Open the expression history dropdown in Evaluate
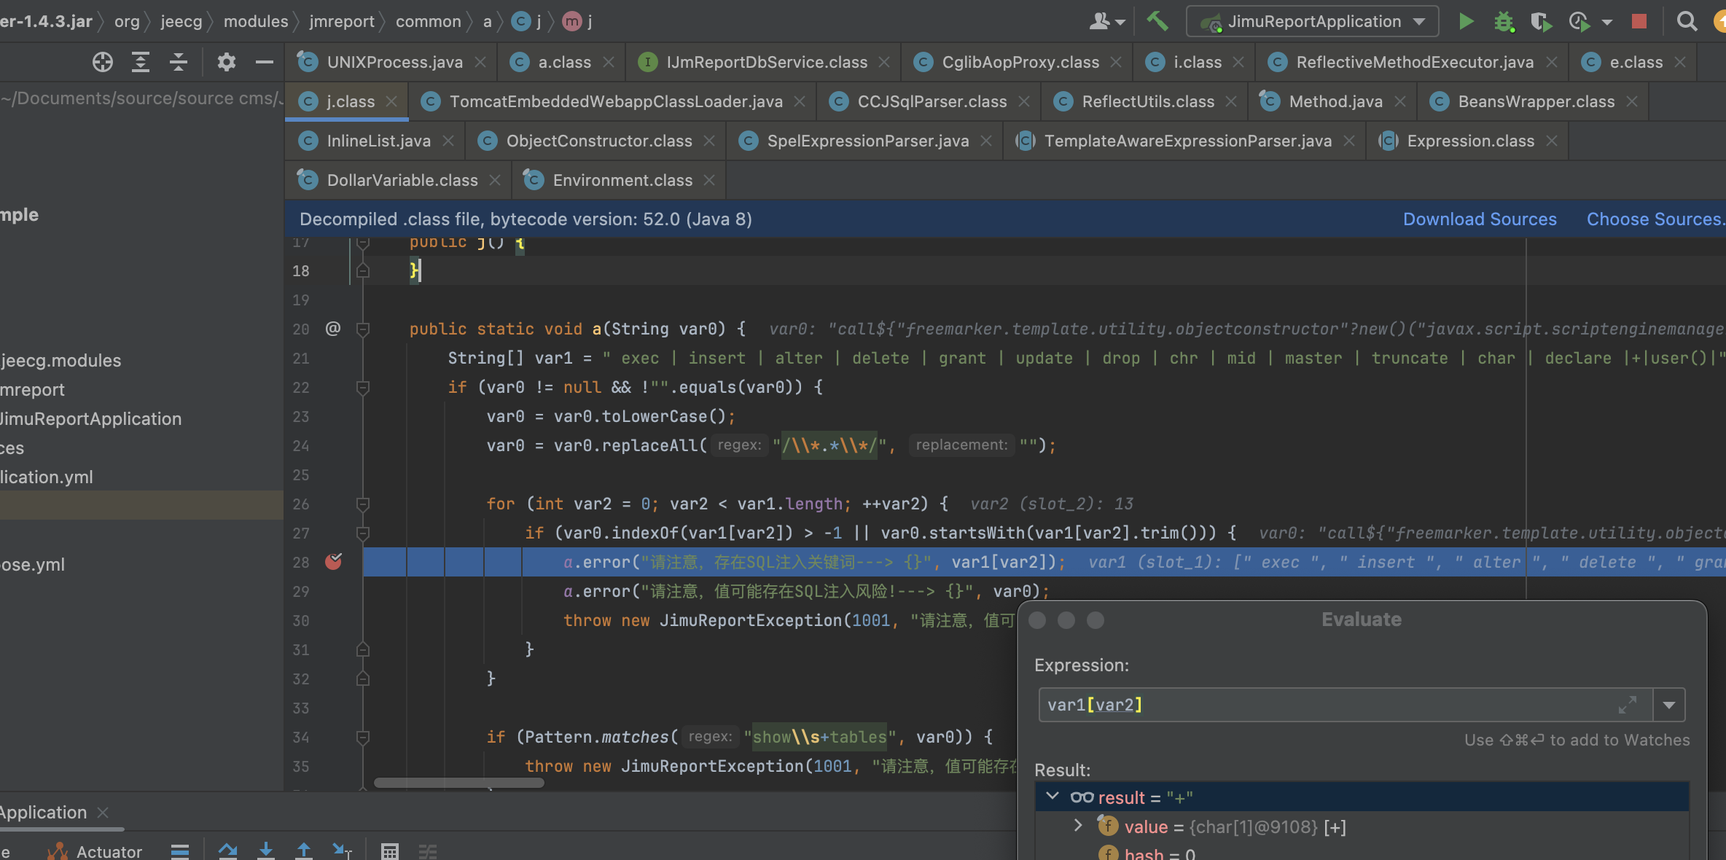This screenshot has height=860, width=1726. (1669, 705)
